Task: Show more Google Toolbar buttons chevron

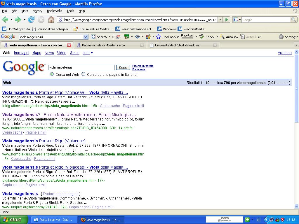Action: coord(260,37)
